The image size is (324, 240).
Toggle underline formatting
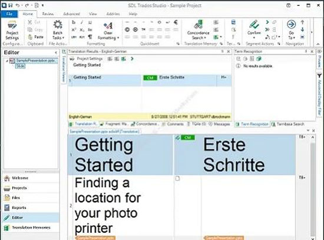(90, 22)
